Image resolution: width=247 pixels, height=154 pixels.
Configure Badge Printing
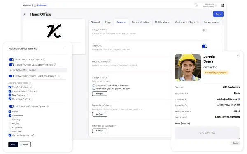tap(100, 94)
